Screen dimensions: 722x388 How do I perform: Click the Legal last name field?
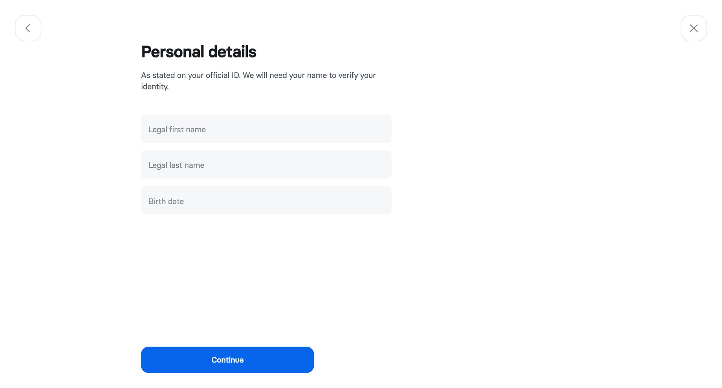pyautogui.click(x=266, y=164)
